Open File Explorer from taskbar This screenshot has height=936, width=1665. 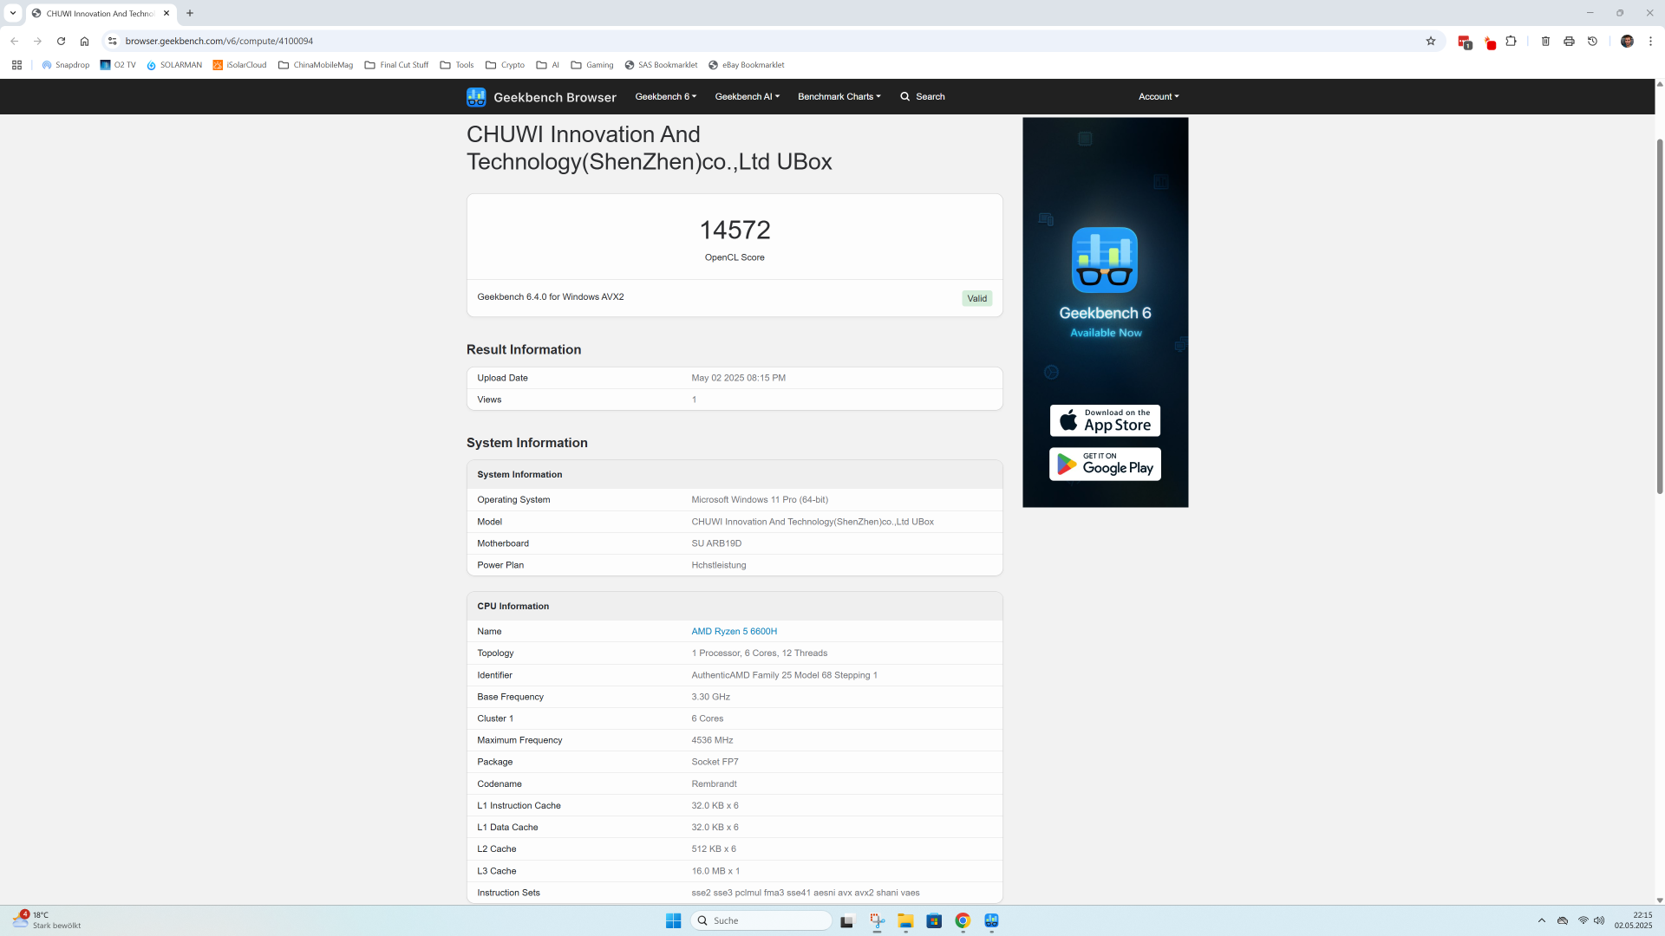(905, 920)
